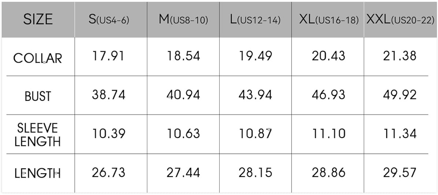Select the L (US12-14) column header
Viewport: 438px width, 195px height.
(x=255, y=20)
